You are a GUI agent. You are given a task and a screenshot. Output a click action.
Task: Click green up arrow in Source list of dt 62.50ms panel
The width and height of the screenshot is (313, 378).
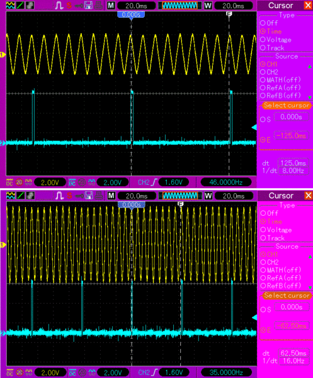coord(310,256)
